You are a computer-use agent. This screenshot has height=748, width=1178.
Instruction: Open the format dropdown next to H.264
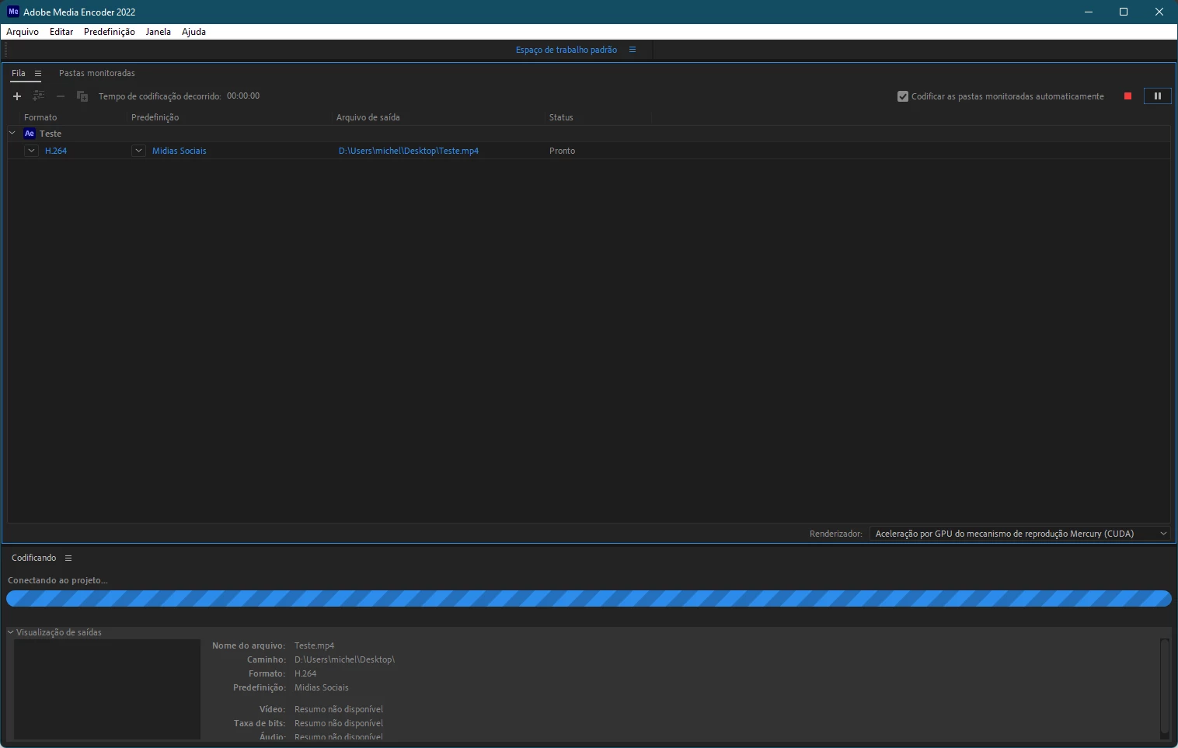pos(31,151)
